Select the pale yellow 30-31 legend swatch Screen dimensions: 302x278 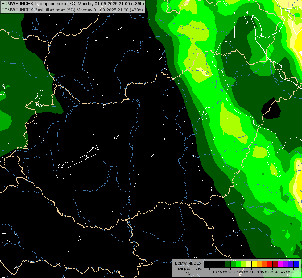coord(249,264)
